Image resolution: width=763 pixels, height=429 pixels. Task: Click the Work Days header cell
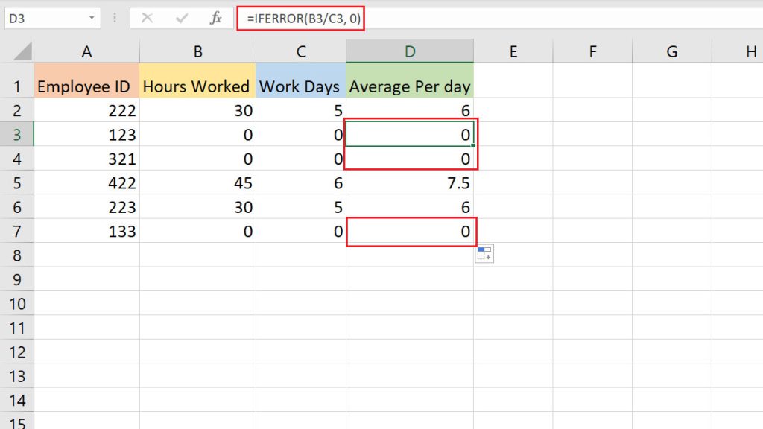(300, 86)
